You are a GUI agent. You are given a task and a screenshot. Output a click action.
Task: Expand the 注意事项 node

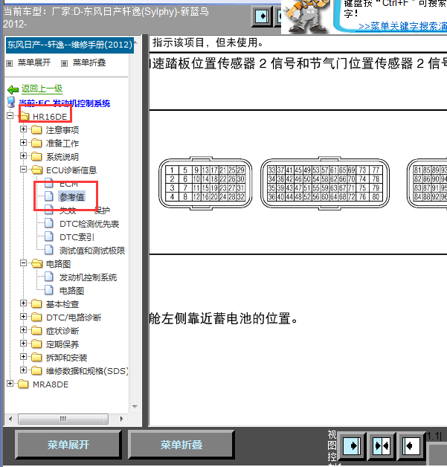tap(23, 129)
